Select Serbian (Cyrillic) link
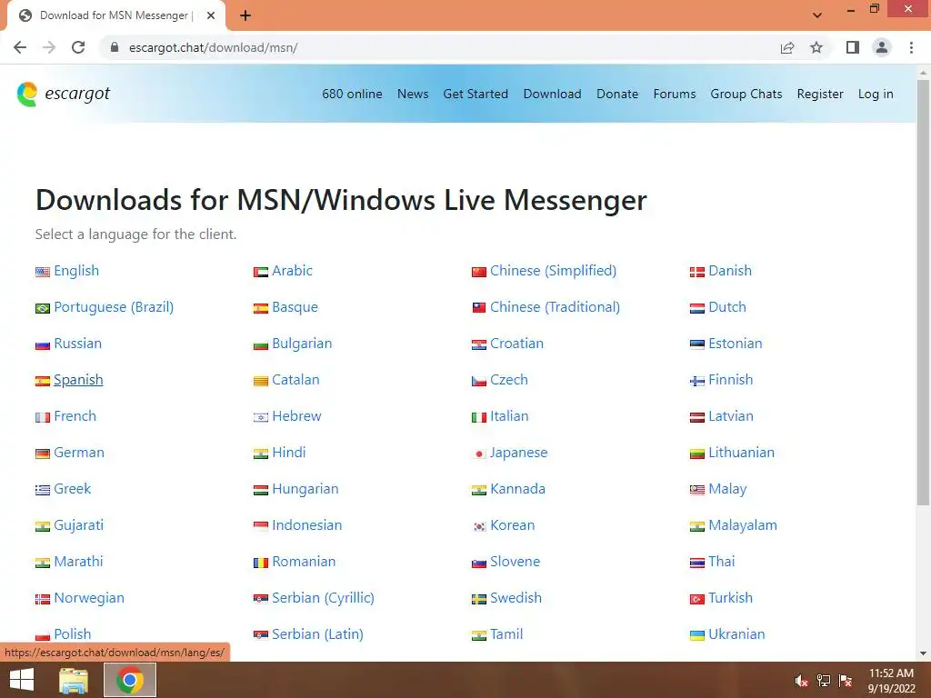This screenshot has height=698, width=931. pos(323,598)
